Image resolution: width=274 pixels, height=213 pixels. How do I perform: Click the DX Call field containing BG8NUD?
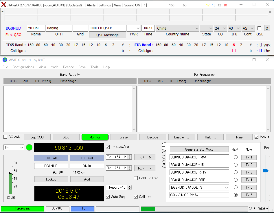[51, 166]
